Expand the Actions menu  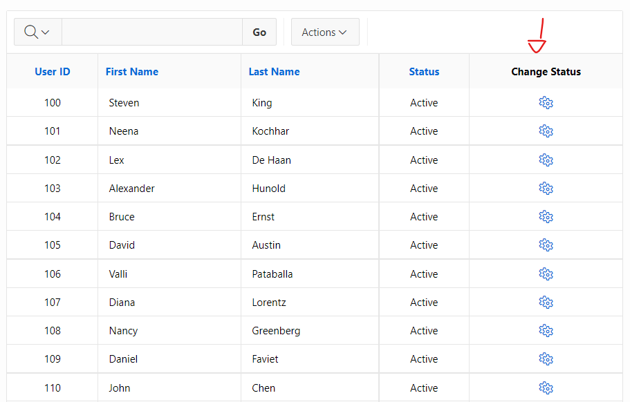[324, 32]
